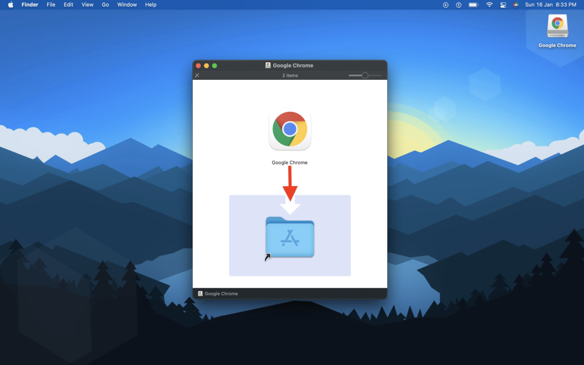
Task: Open the Google Chrome app icon in the window
Action: click(290, 129)
